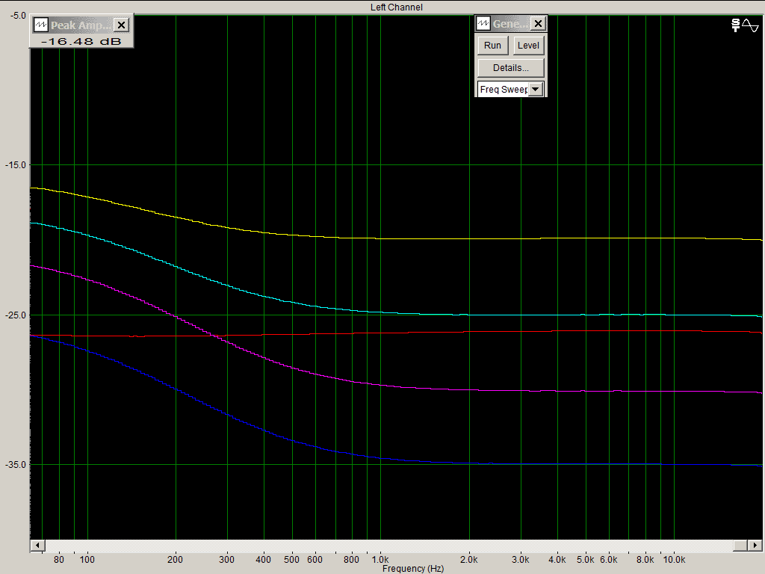Click the Generator panel title bar
The height and width of the screenshot is (574, 765).
pos(510,24)
